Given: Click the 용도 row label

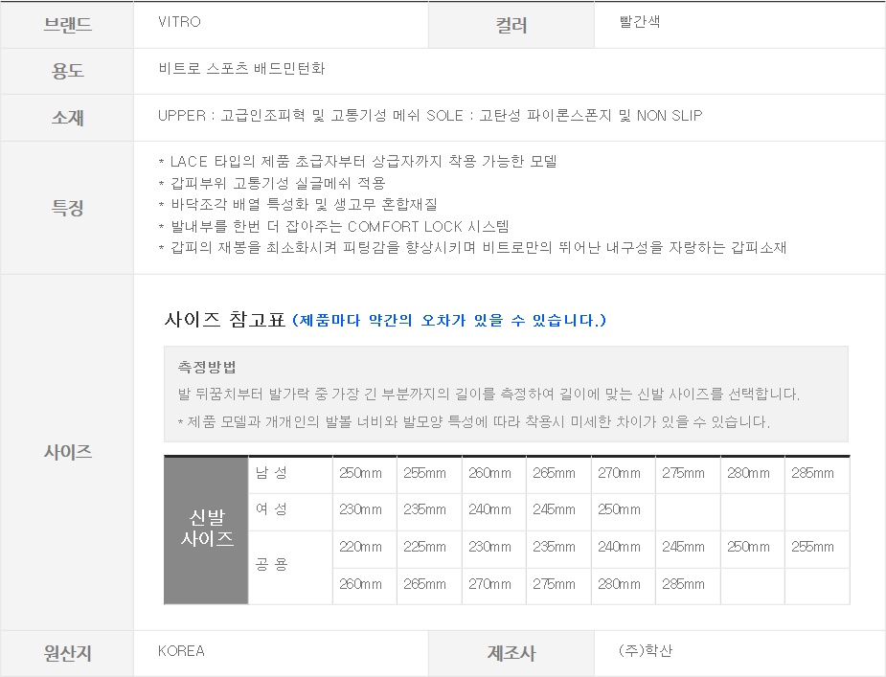Looking at the screenshot, I should tap(67, 71).
